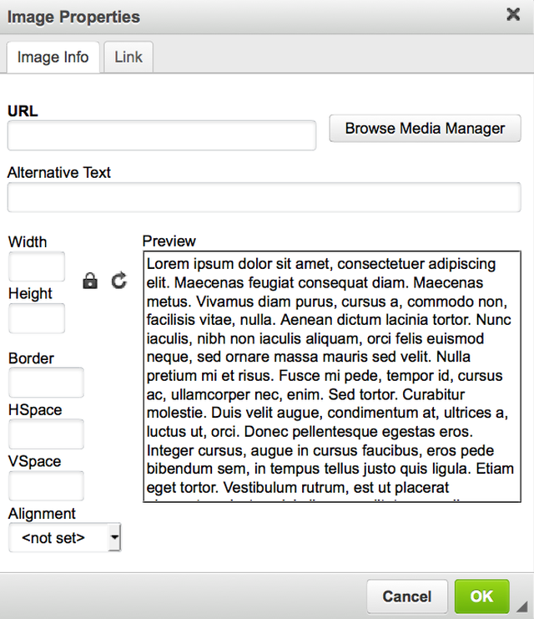Screen dimensions: 534x619
Task: Toggle the lock ratio padlock icon
Action: coord(90,281)
